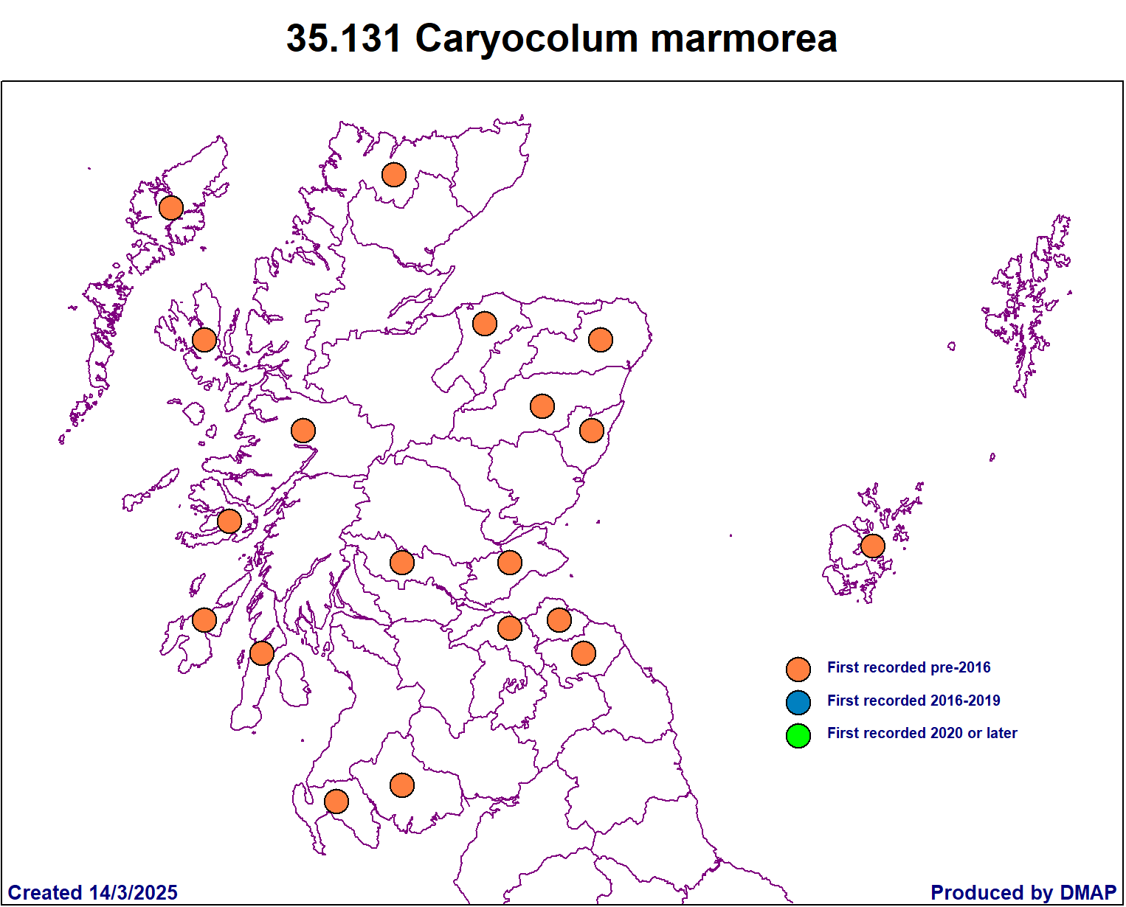Select the record dot in northeast Aberdeenshire near Buchan
The width and height of the screenshot is (1126, 907).
click(601, 340)
